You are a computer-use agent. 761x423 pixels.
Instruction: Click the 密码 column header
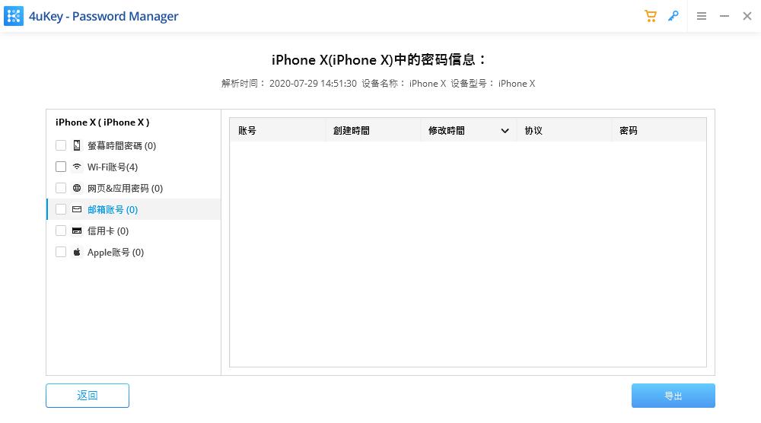click(659, 130)
